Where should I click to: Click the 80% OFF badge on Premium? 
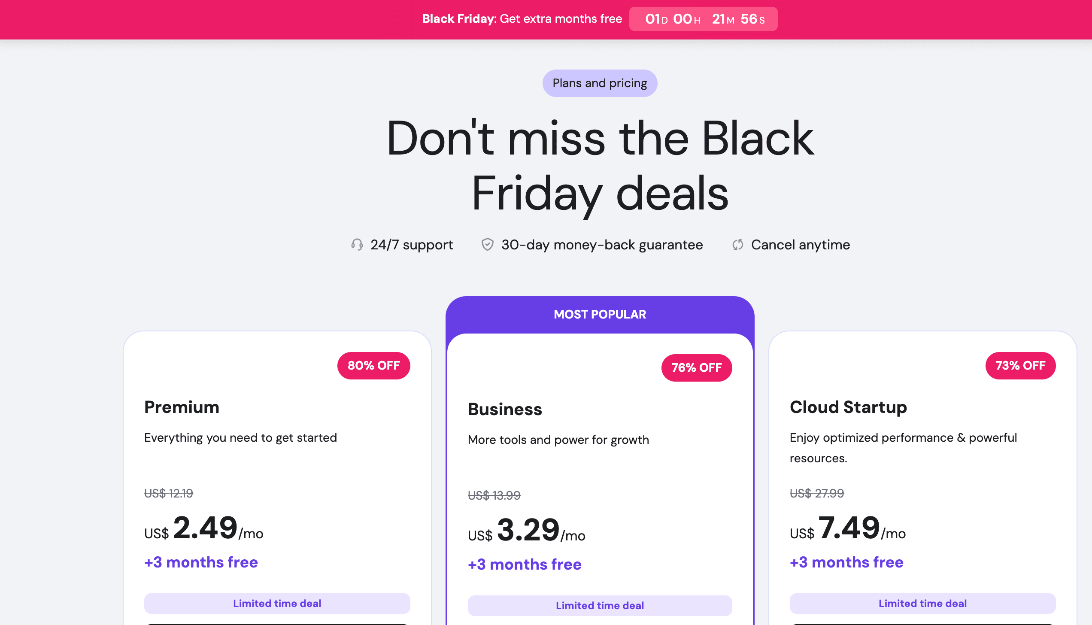(373, 366)
